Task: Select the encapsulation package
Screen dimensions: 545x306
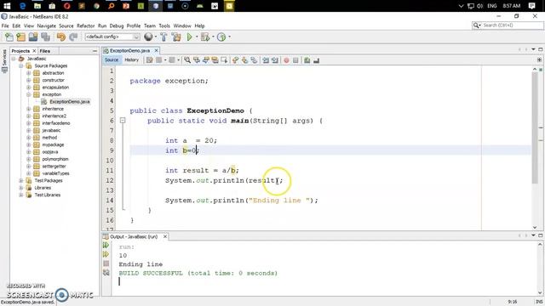Action: [55, 88]
